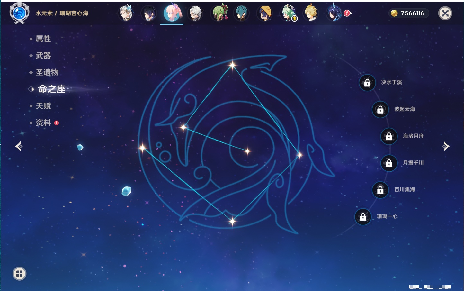Select the silver-haired character portrait with blue feather
Screen dimensions: 464x291
126,13
